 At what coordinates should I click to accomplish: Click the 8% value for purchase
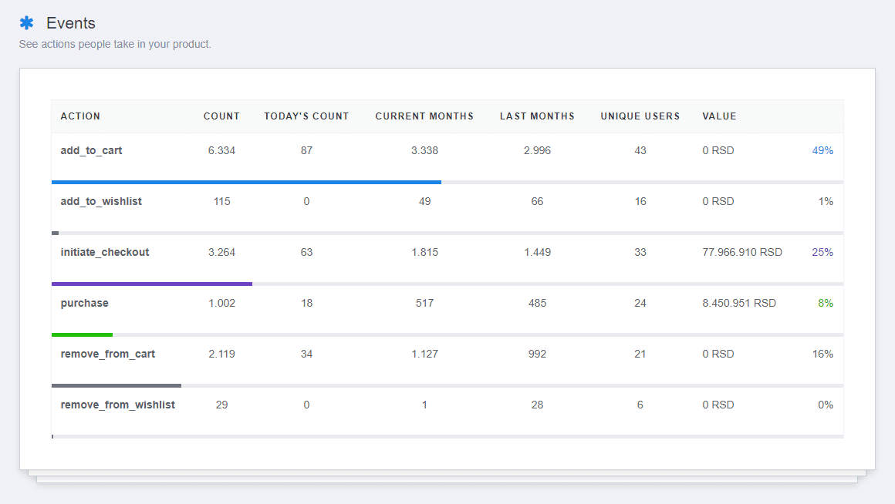pyautogui.click(x=826, y=304)
